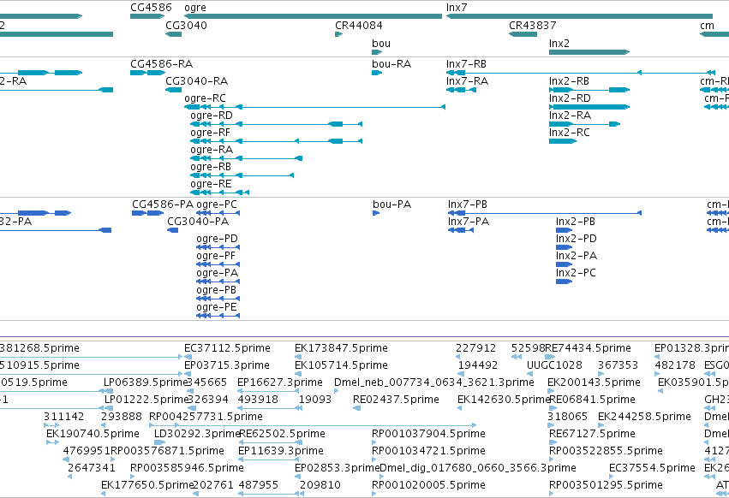This screenshot has width=729, height=498.
Task: Click EST RP004257731.5prime
Action: pyautogui.click(x=206, y=416)
